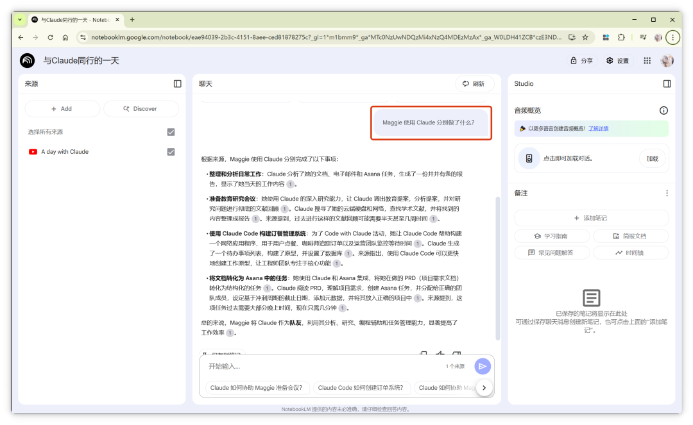Click browser back arrow
Viewport: 693px width, 425px height.
click(x=21, y=38)
